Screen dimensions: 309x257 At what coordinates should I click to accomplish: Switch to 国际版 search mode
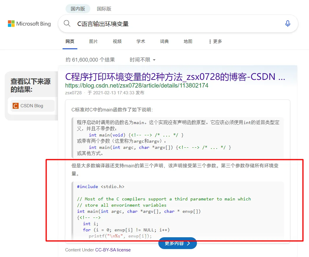click(x=104, y=9)
